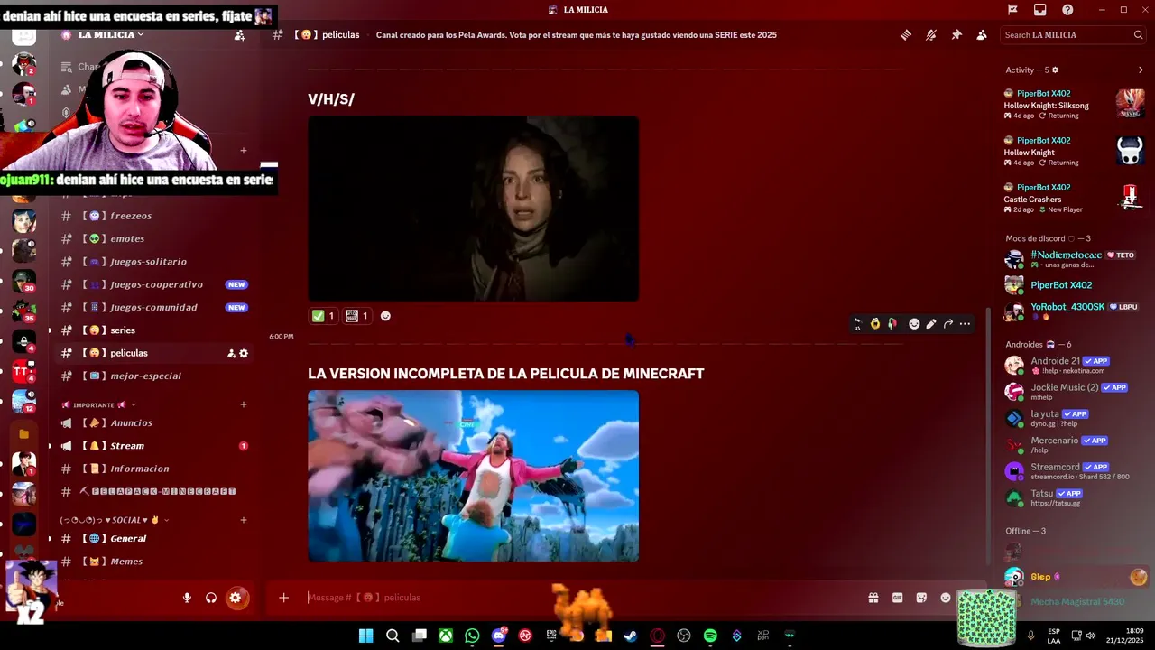Click the invite people icon near server name
1155x650 pixels.
click(239, 35)
